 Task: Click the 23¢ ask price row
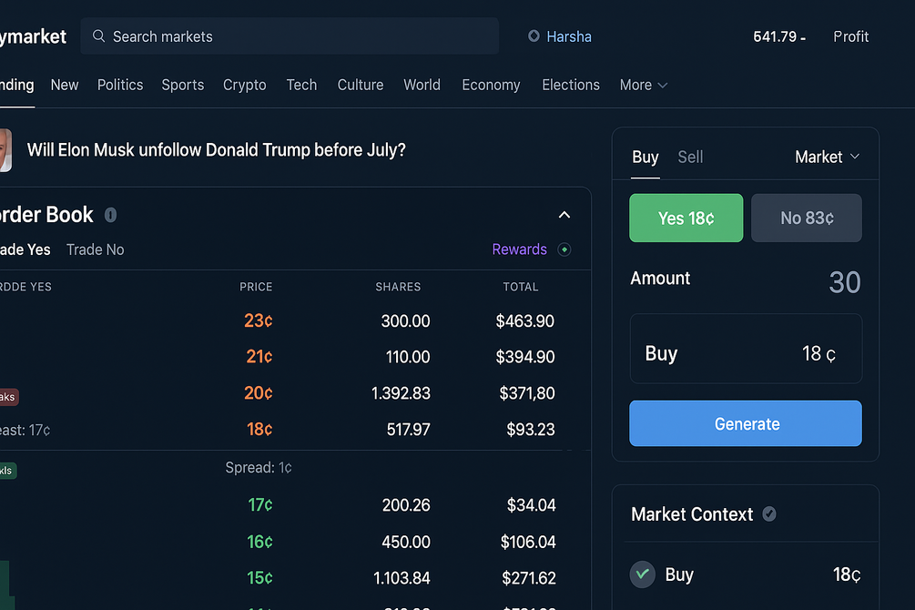coord(259,321)
